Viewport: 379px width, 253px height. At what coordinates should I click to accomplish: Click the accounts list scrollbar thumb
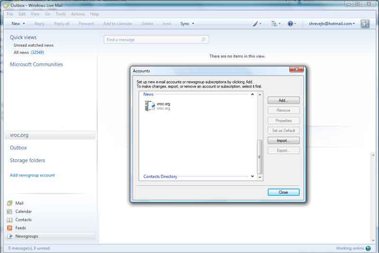260,157
